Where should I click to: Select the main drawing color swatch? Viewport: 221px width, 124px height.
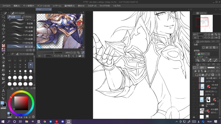[x=2, y=103]
